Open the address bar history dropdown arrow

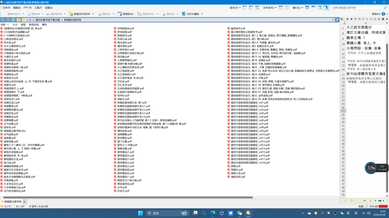coord(333,20)
